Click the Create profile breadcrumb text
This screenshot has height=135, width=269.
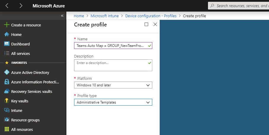click(x=194, y=16)
